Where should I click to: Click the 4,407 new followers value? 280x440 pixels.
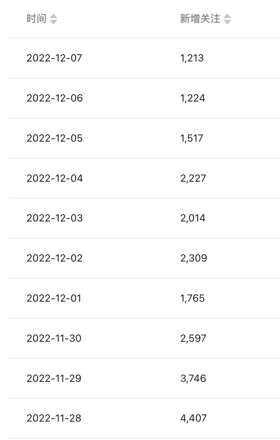[193, 418]
